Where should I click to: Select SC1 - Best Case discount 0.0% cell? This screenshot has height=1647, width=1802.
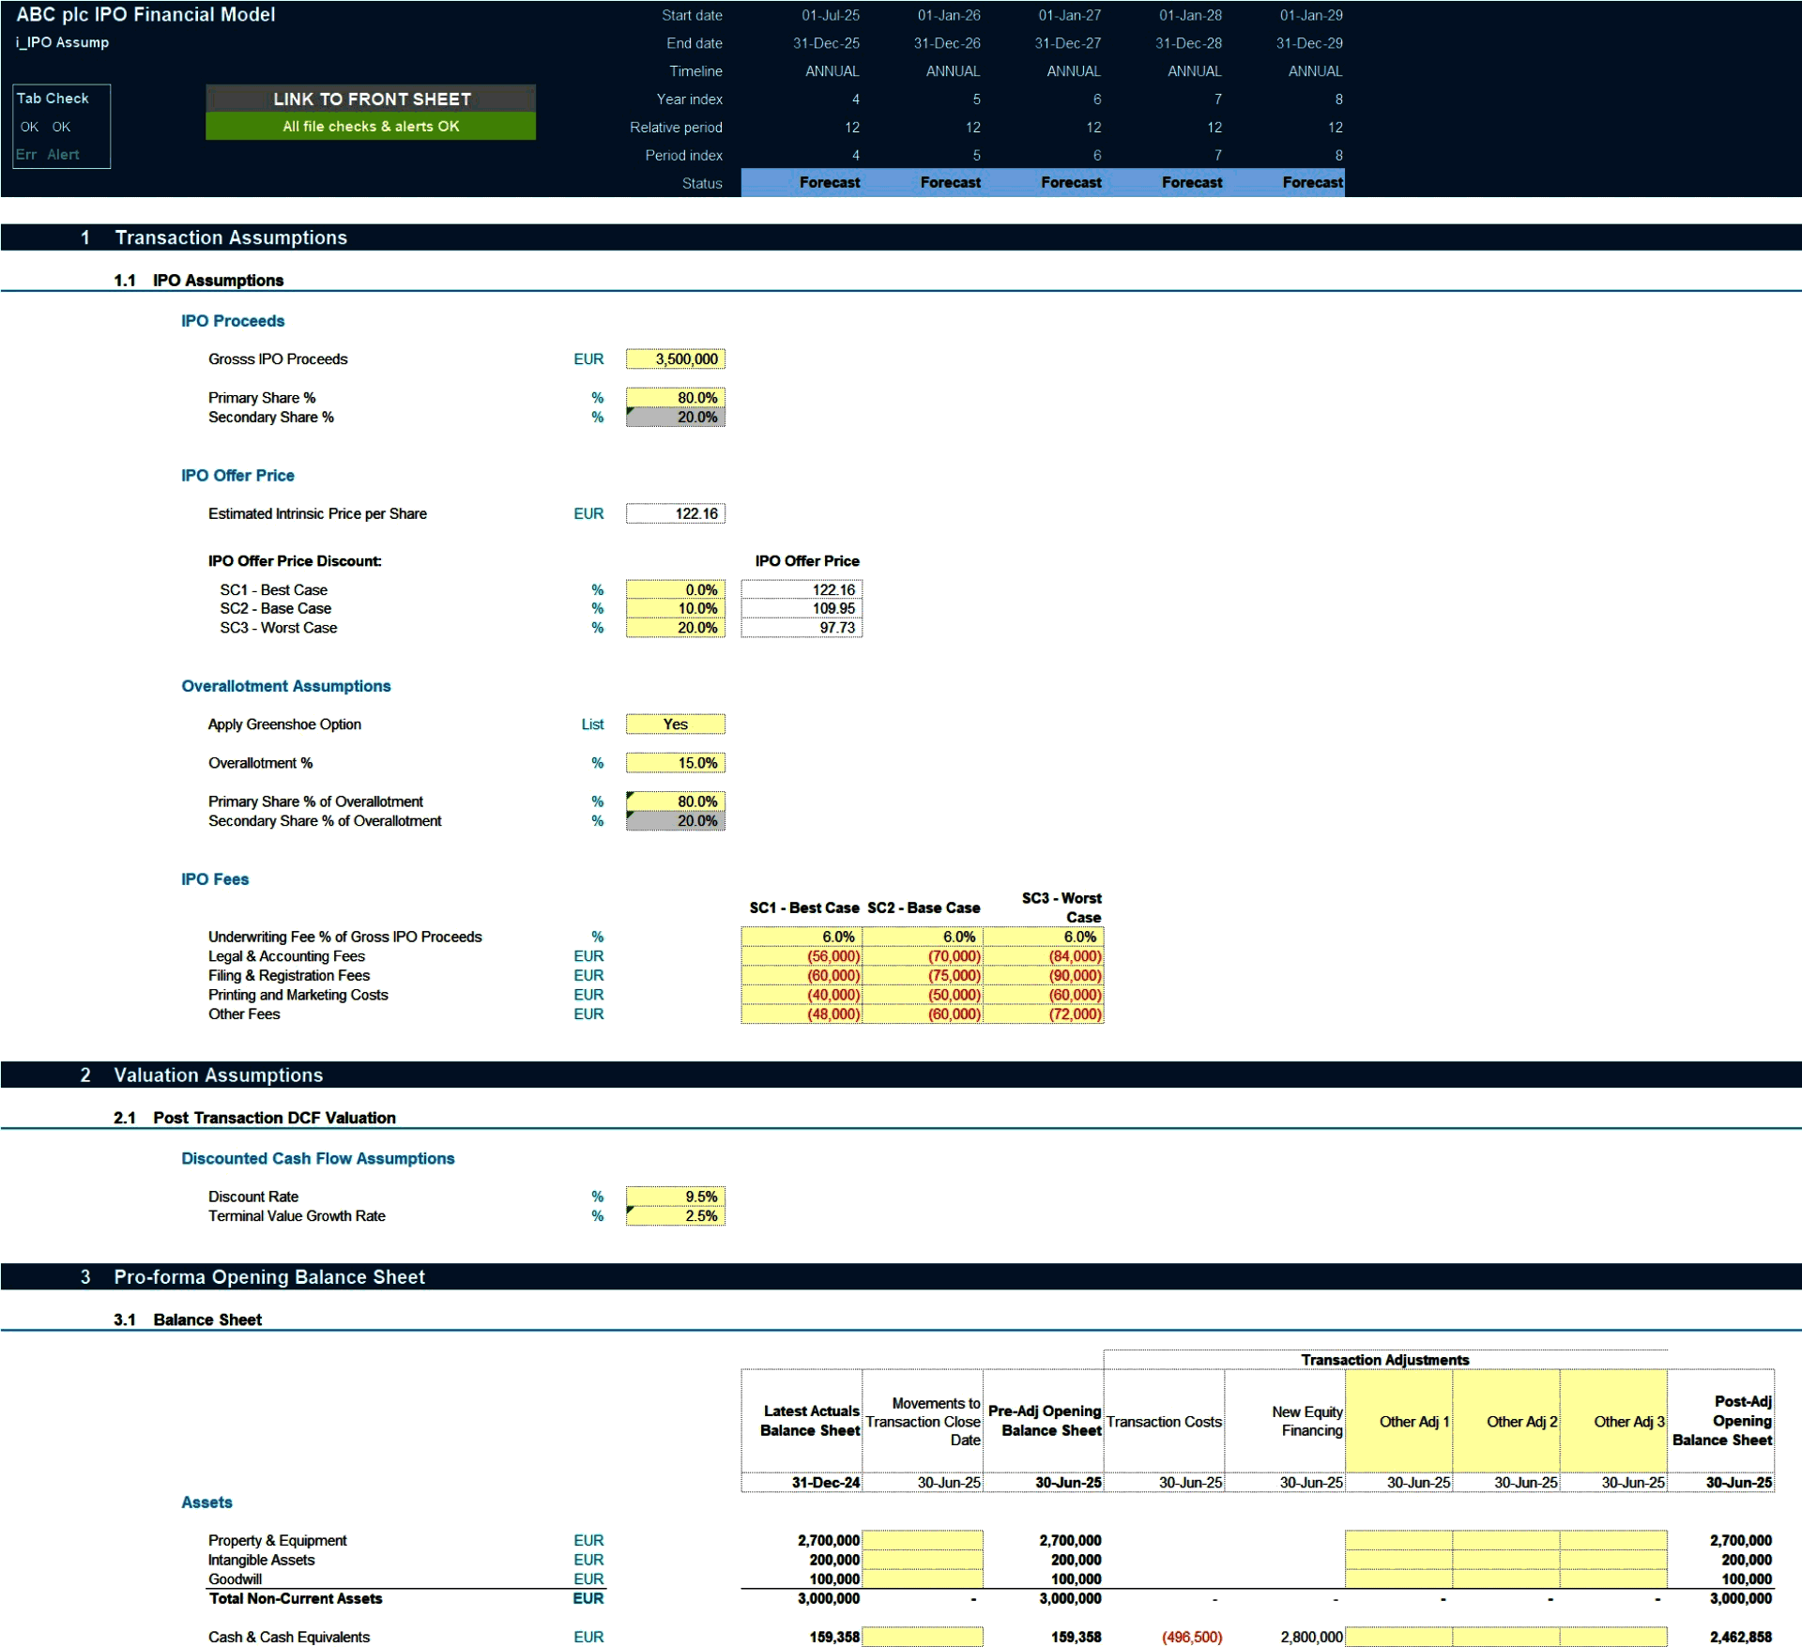(676, 589)
